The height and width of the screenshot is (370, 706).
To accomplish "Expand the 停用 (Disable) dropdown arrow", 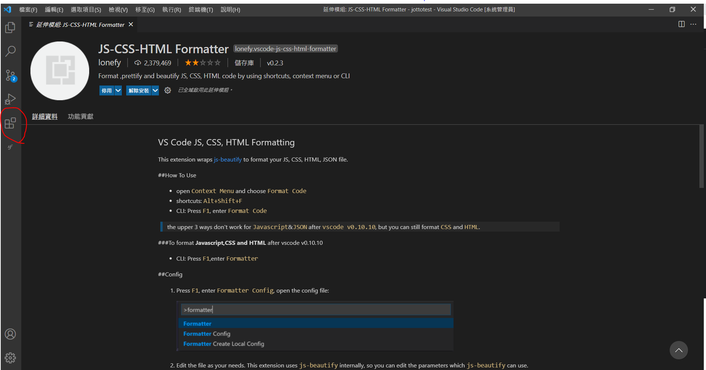I will point(118,90).
